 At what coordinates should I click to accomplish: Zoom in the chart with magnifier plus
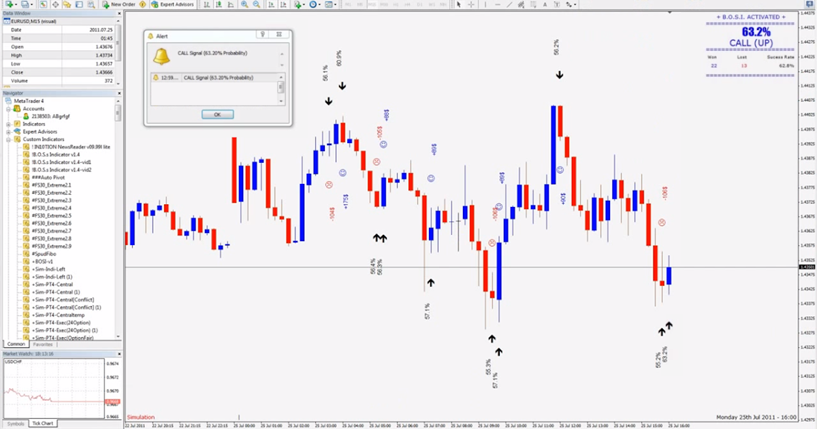coord(244,4)
